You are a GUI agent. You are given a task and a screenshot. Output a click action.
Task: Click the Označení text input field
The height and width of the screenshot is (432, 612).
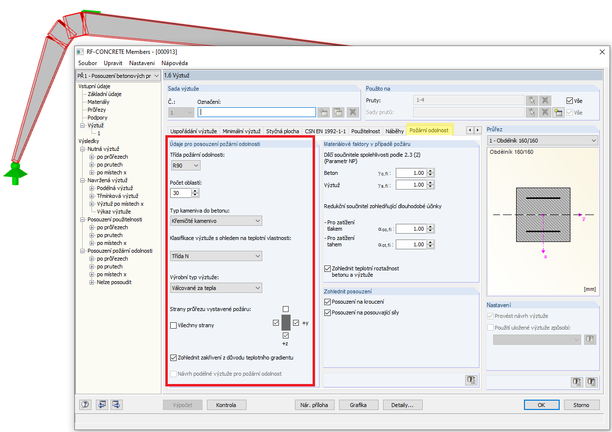click(257, 112)
